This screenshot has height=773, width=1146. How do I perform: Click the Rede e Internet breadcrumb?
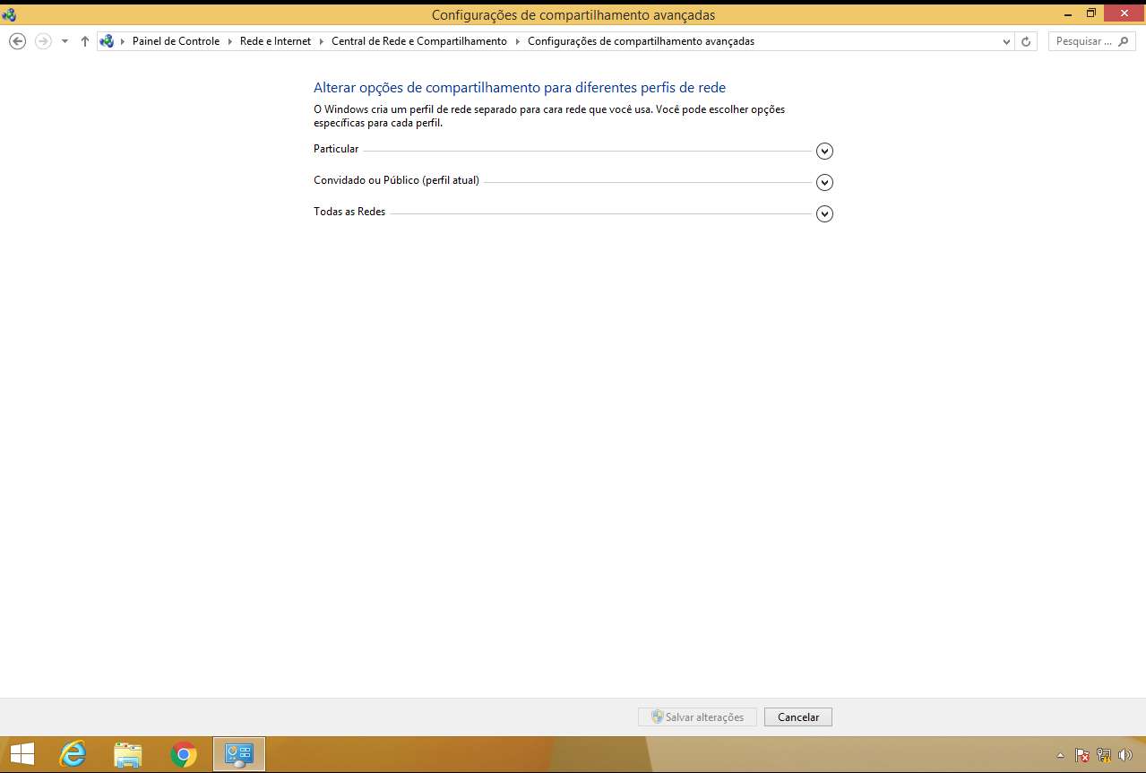point(276,41)
